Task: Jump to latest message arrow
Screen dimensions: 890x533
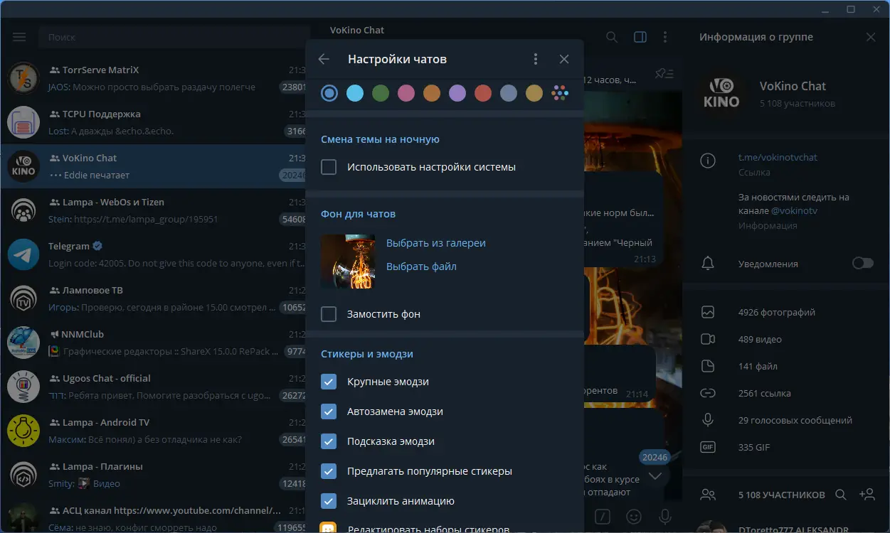Action: coord(655,475)
